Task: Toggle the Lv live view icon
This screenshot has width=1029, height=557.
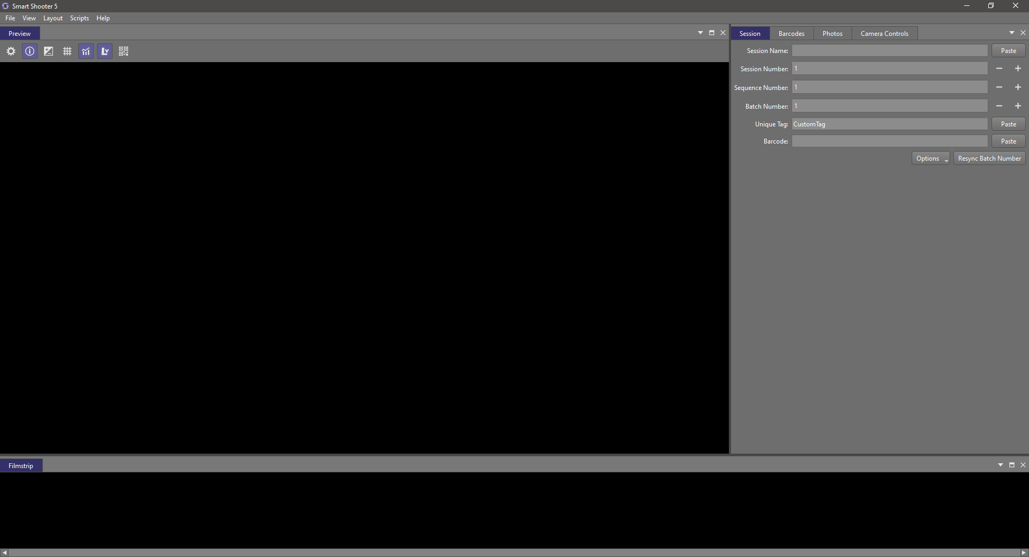Action: pyautogui.click(x=105, y=51)
